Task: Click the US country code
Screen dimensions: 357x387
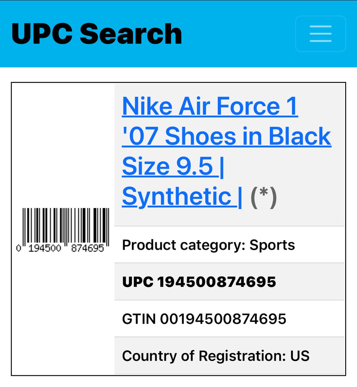Action: 300,356
